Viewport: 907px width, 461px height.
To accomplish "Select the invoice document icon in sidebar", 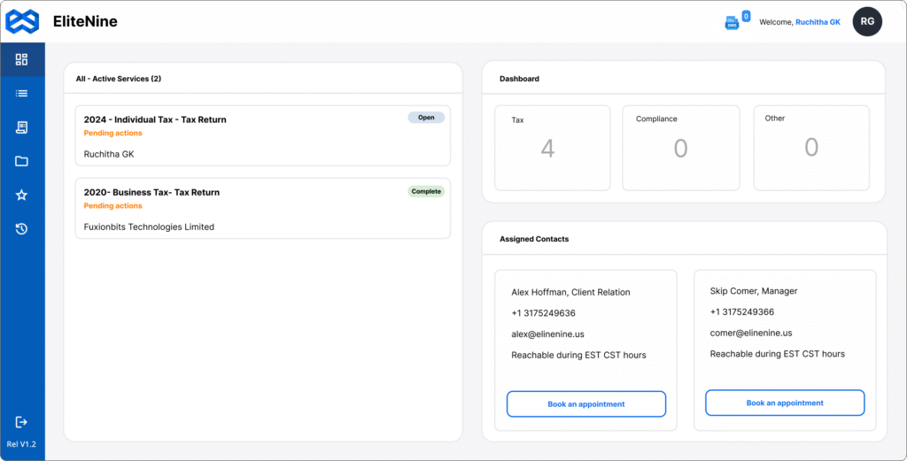I will tap(22, 127).
